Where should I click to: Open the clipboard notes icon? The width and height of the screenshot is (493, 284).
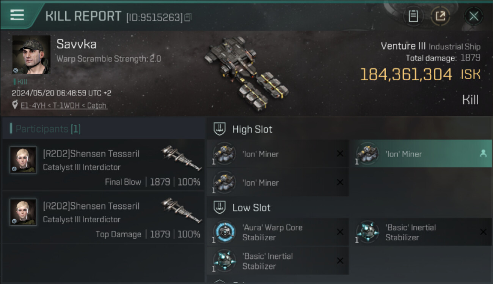pyautogui.click(x=413, y=16)
